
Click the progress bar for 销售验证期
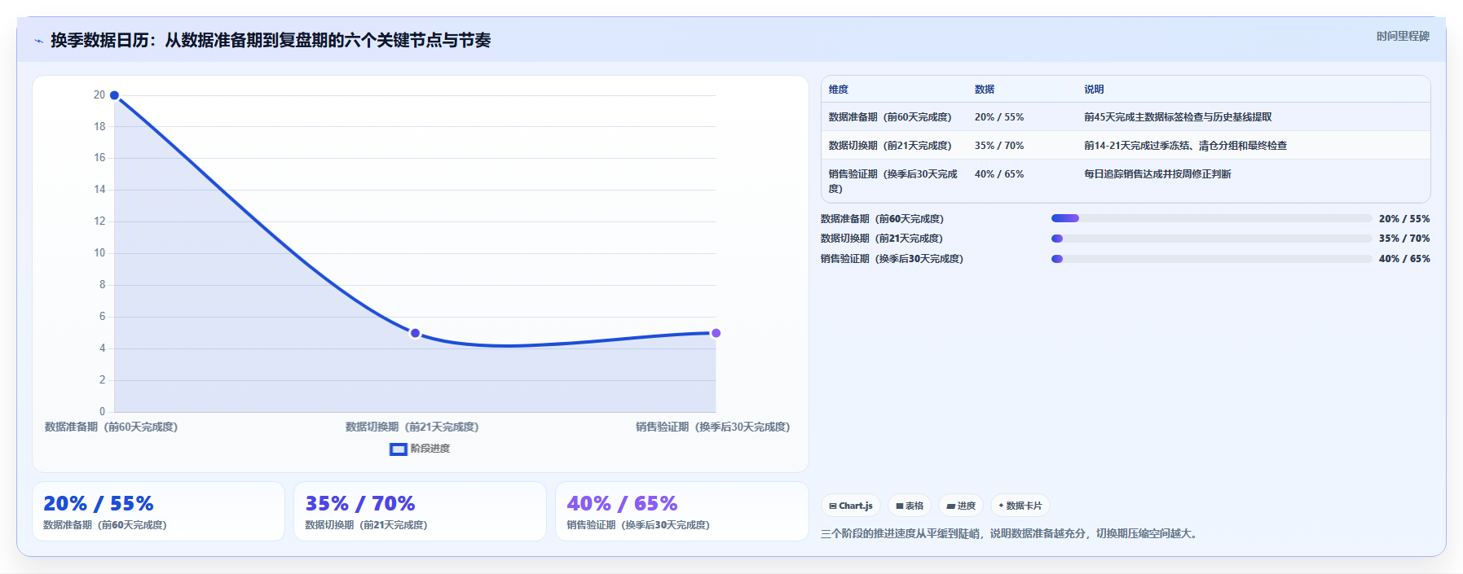click(x=1211, y=259)
